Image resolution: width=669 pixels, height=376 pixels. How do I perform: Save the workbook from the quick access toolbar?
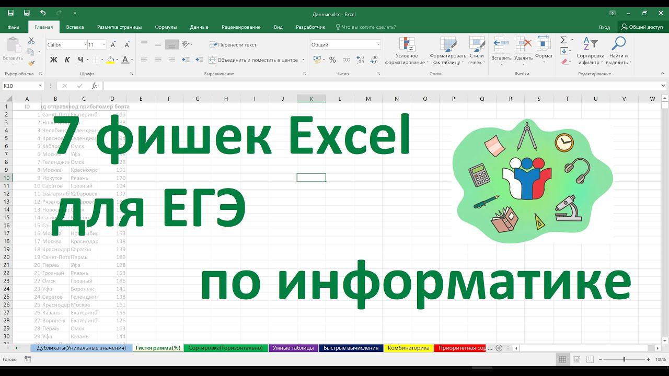(10, 13)
